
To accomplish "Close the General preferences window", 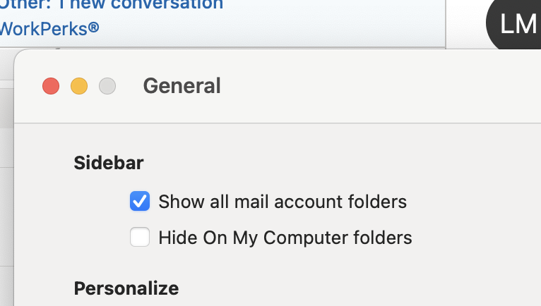I will point(51,86).
